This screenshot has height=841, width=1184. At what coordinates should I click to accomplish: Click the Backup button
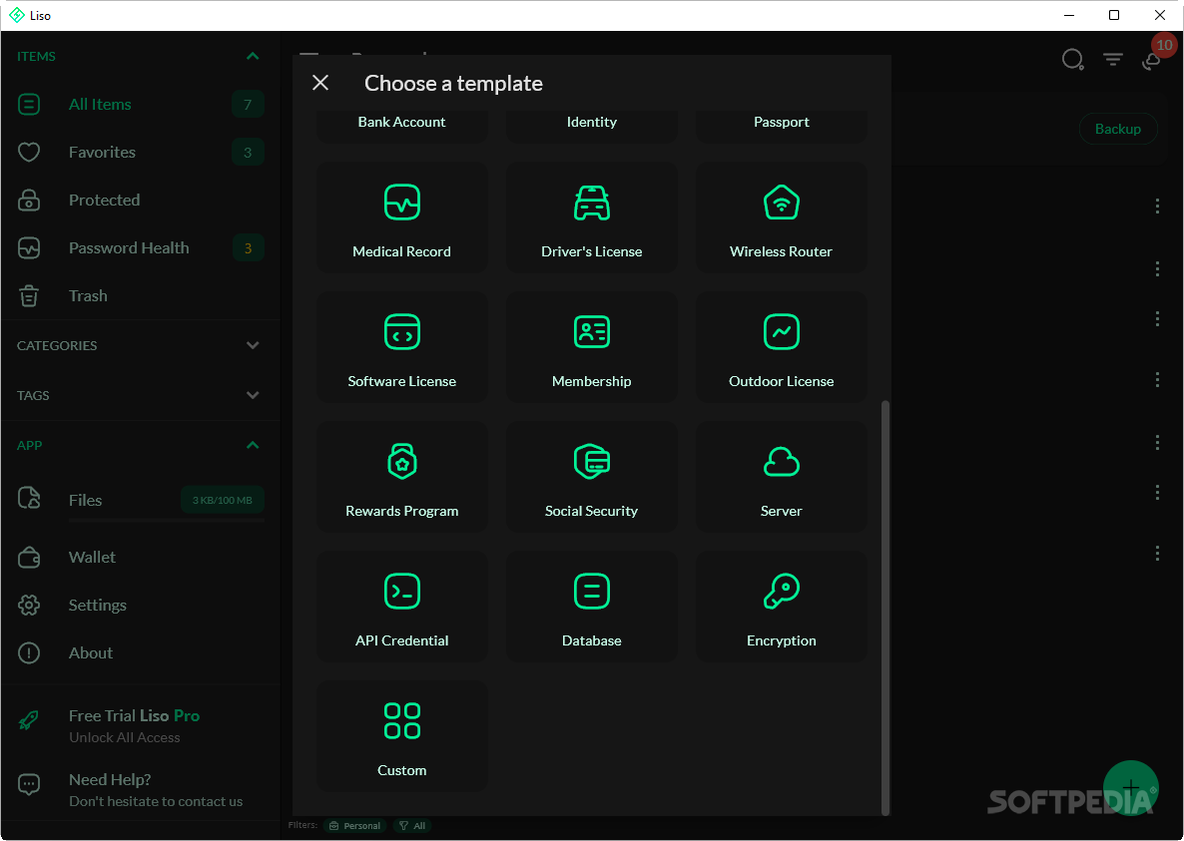click(1117, 129)
